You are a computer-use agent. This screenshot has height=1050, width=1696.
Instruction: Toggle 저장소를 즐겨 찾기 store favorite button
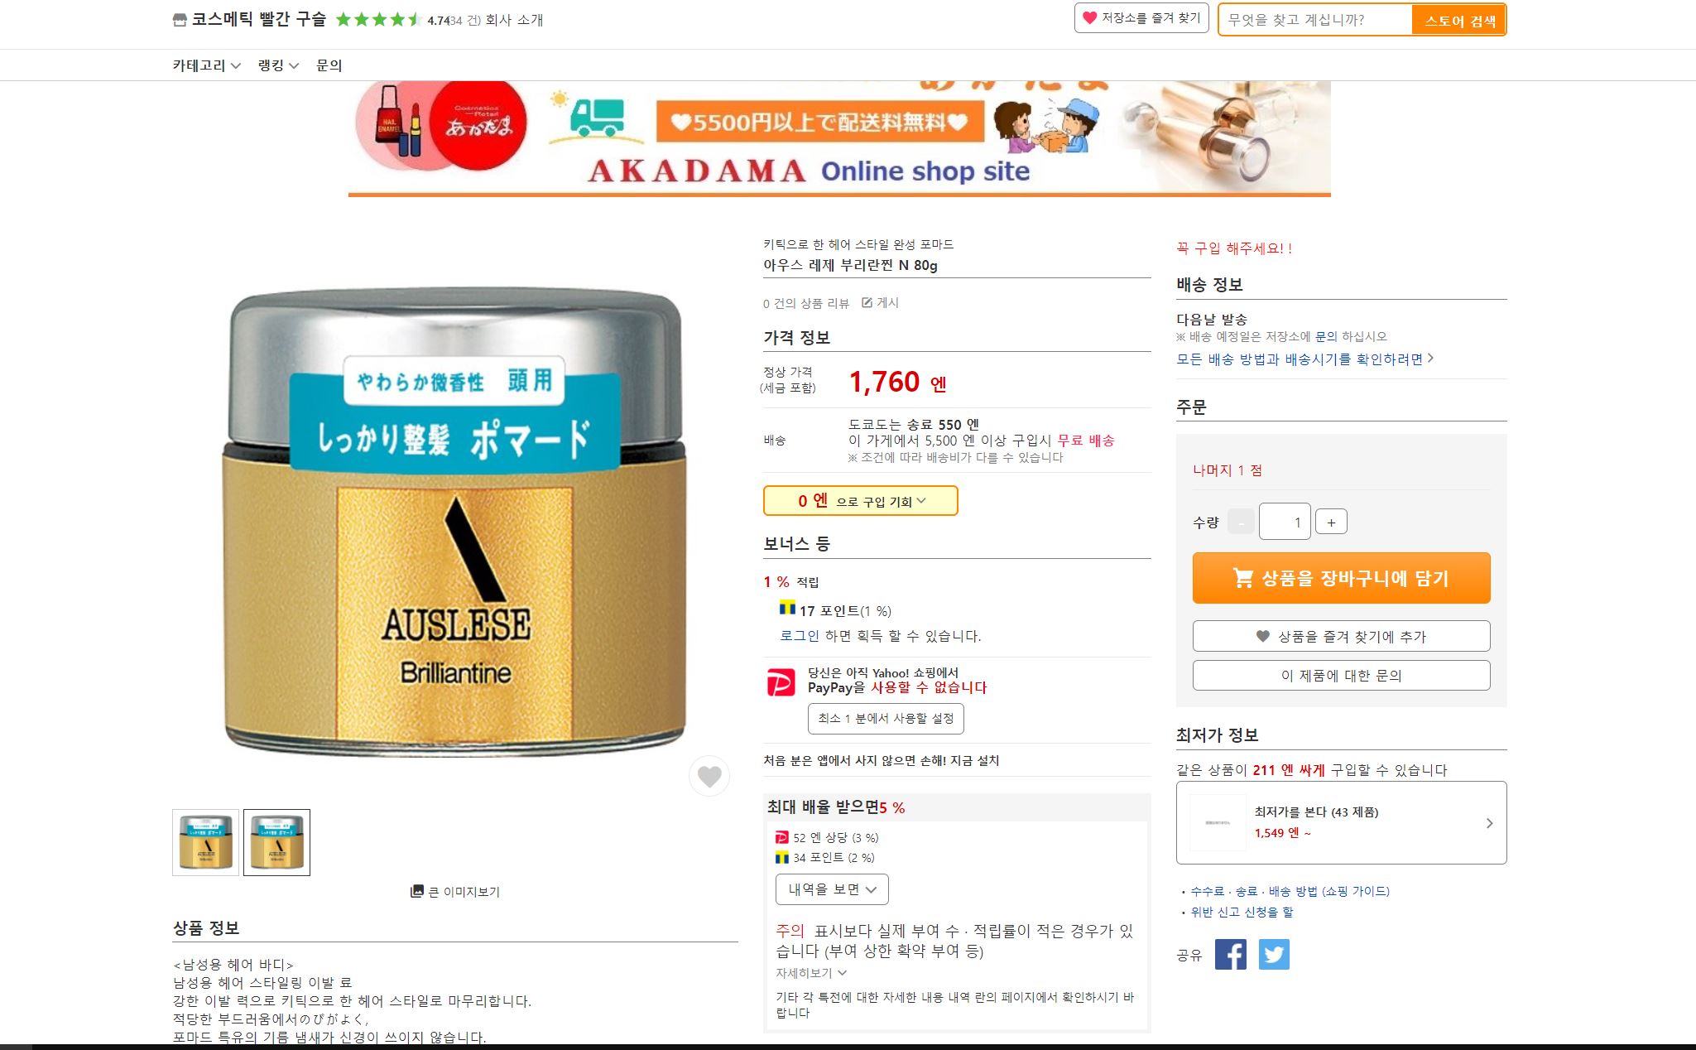(1141, 18)
